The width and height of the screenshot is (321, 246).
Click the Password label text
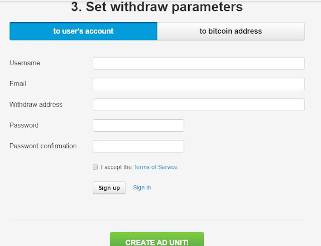pyautogui.click(x=24, y=125)
